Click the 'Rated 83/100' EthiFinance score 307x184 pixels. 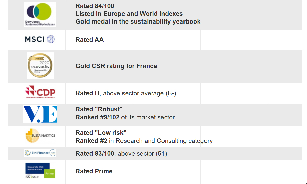pos(95,154)
